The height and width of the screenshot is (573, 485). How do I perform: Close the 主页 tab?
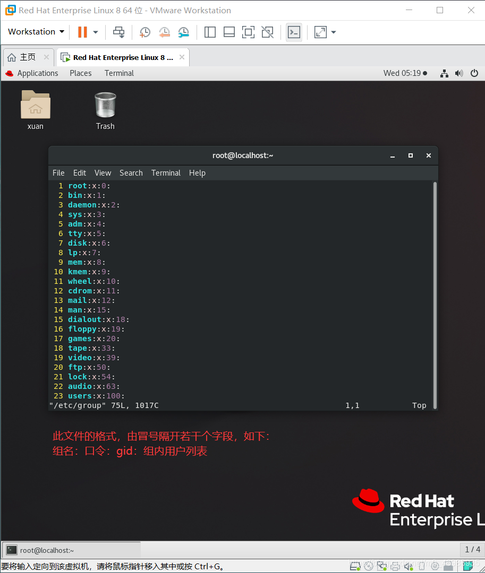(x=46, y=57)
